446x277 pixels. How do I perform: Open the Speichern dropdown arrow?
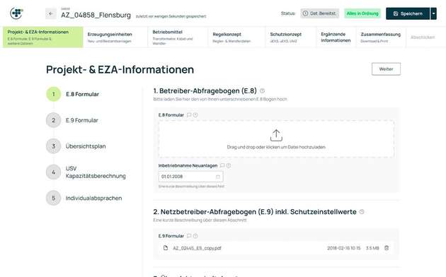(433, 13)
